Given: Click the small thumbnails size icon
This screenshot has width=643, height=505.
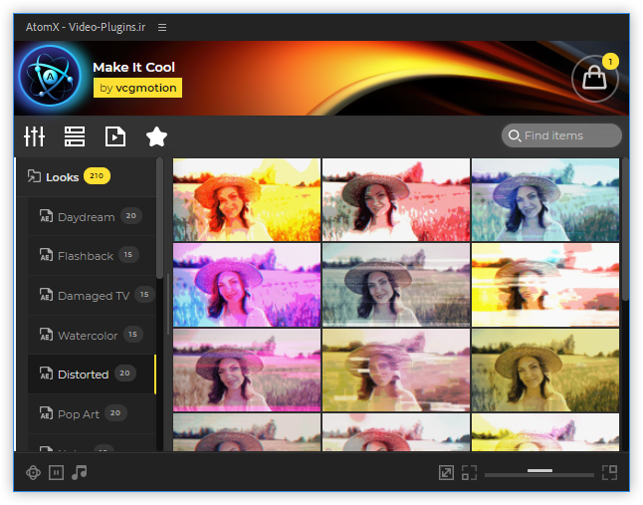Looking at the screenshot, I should click(469, 472).
